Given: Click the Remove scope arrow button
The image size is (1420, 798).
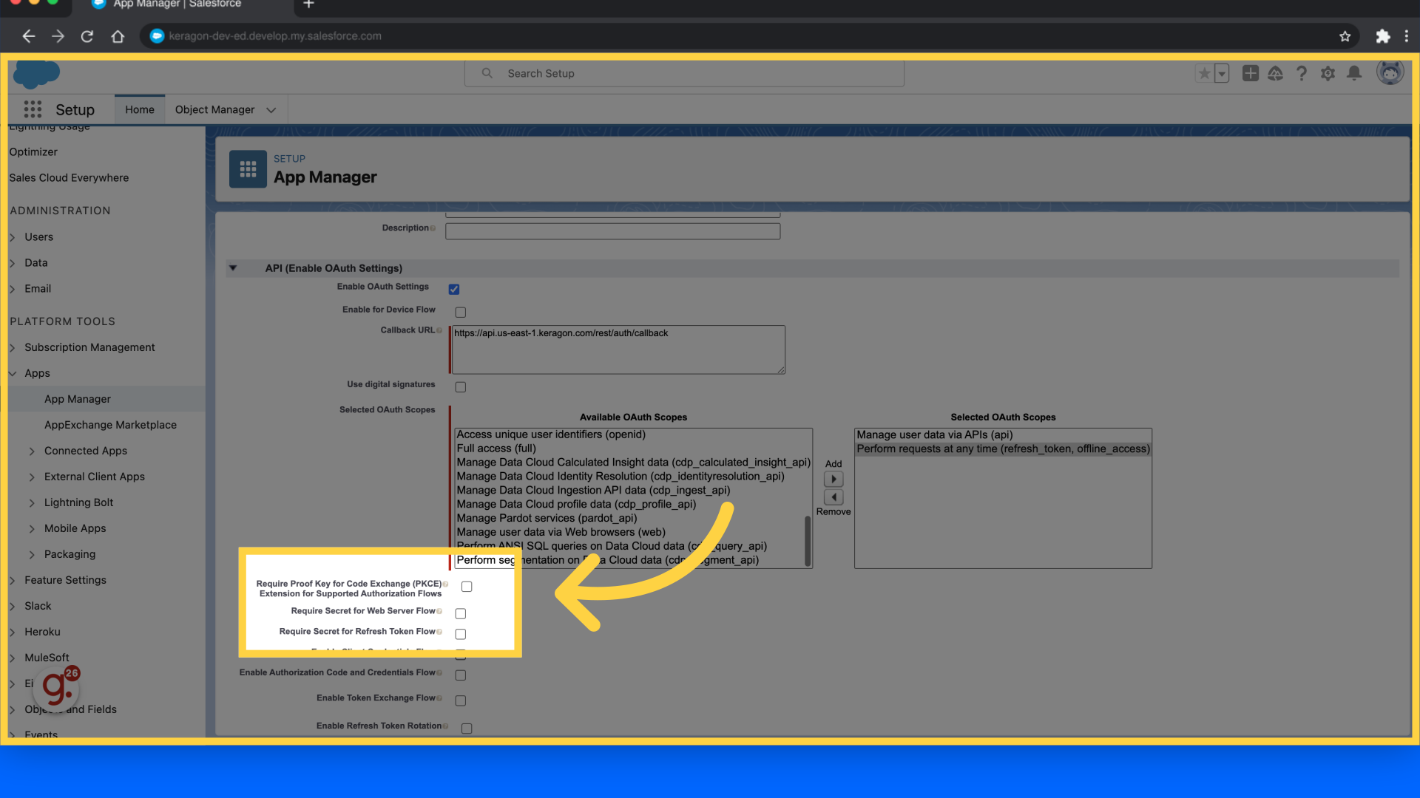Looking at the screenshot, I should click(834, 497).
